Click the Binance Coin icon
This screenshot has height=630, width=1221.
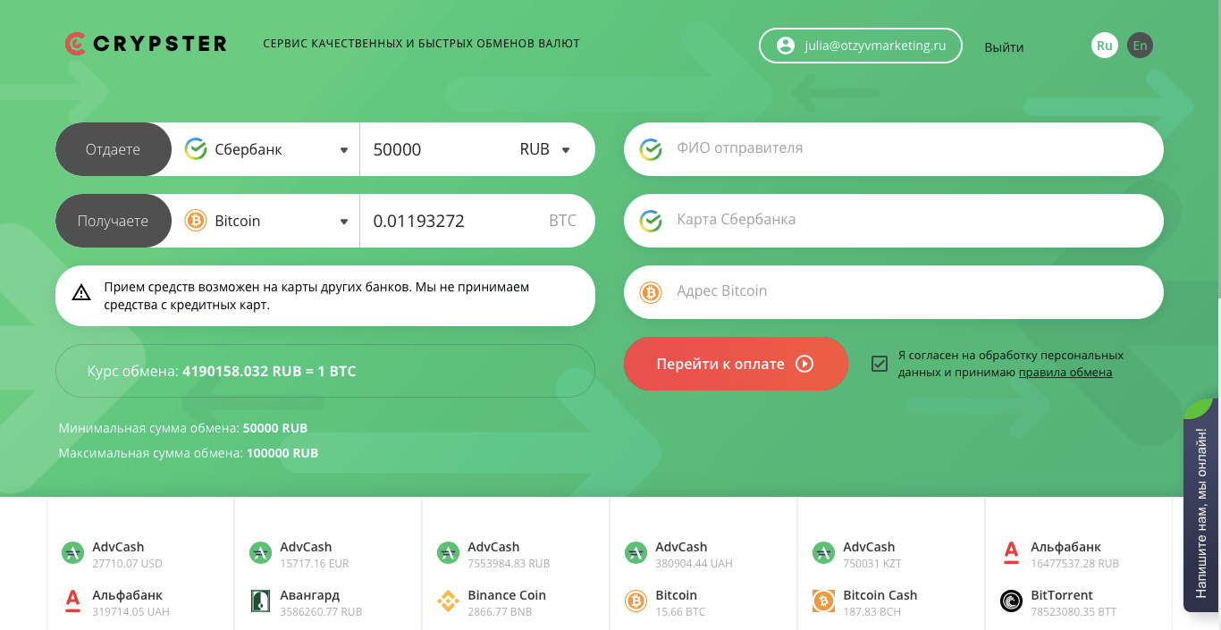point(448,601)
